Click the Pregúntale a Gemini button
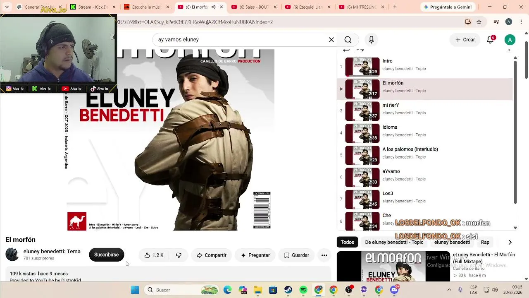The image size is (529, 298). pos(448,7)
